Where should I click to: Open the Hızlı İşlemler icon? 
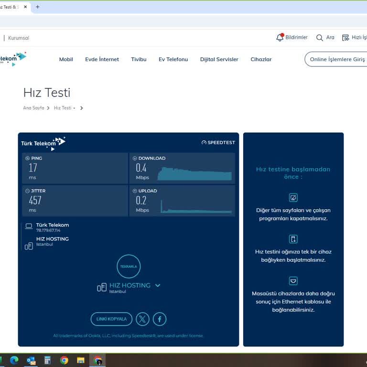(345, 38)
